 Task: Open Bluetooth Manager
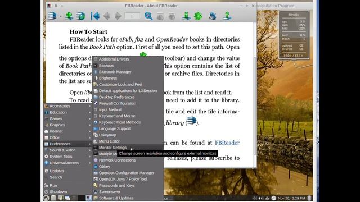(128, 72)
